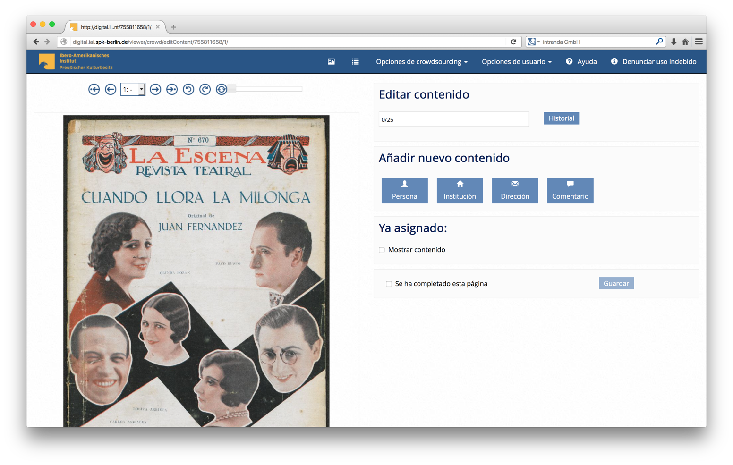Reset image view icon
This screenshot has height=465, width=733.
tap(222, 89)
